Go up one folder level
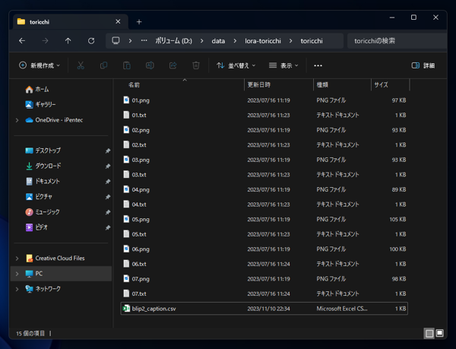Image resolution: width=456 pixels, height=349 pixels. point(68,41)
